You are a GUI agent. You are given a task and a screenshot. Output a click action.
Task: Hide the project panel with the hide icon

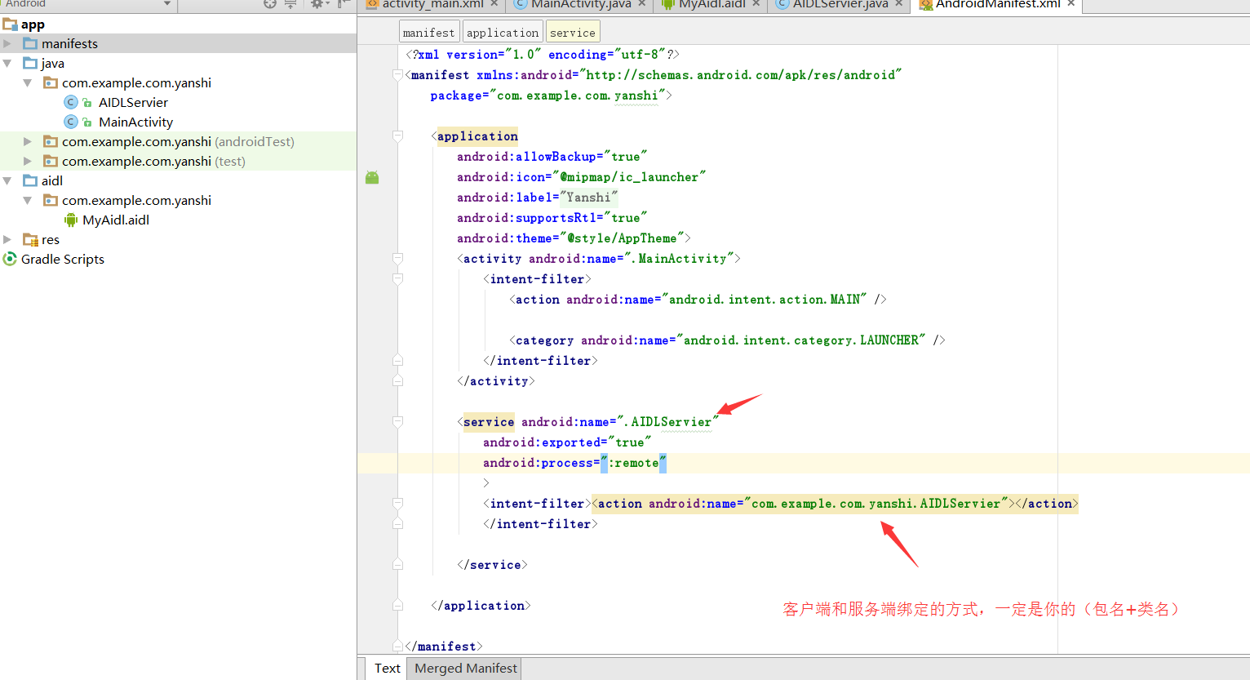pyautogui.click(x=343, y=4)
